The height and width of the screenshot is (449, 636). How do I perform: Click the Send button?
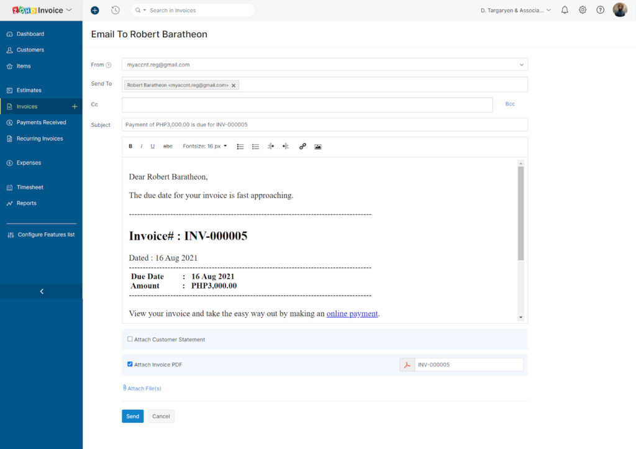coord(132,416)
